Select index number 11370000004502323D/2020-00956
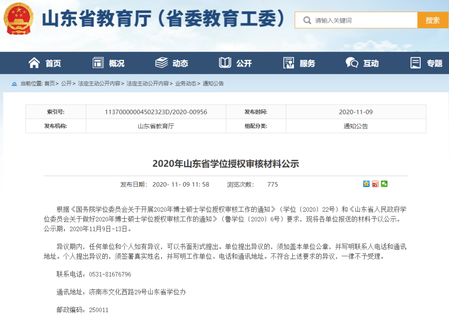The width and height of the screenshot is (449, 321). tap(156, 112)
